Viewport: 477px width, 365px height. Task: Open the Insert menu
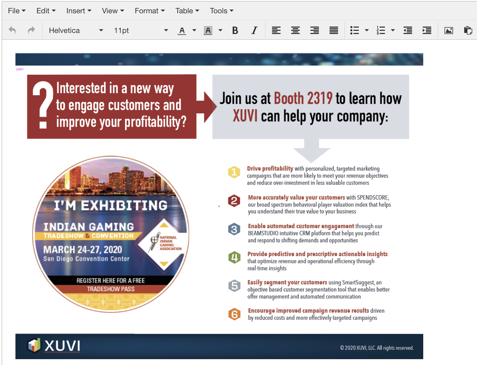click(x=79, y=11)
